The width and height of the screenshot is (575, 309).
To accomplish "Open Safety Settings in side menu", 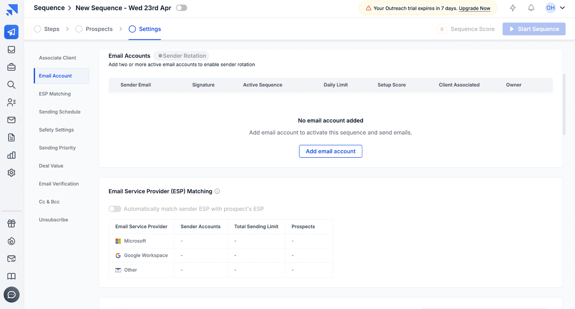I will click(56, 130).
